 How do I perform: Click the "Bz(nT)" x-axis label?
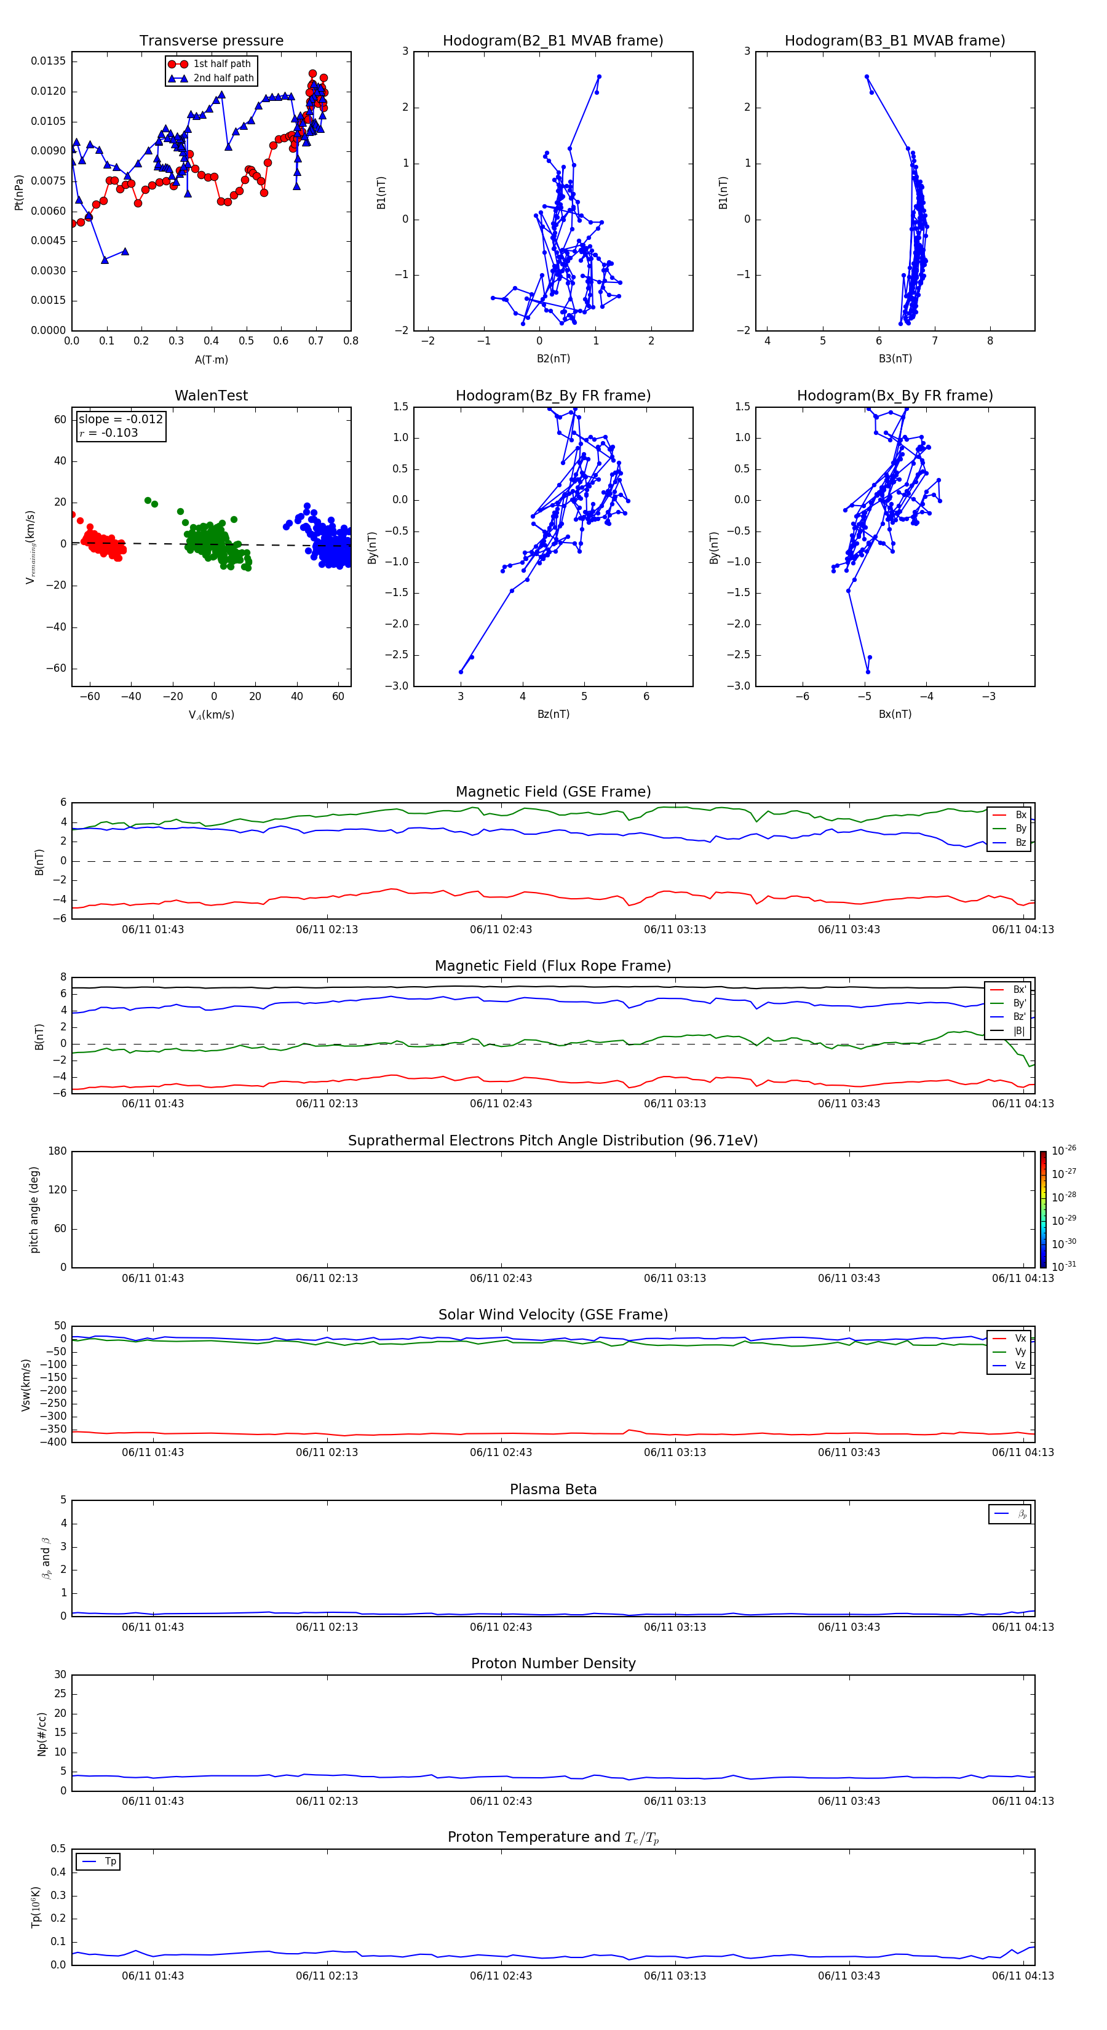coord(553,714)
